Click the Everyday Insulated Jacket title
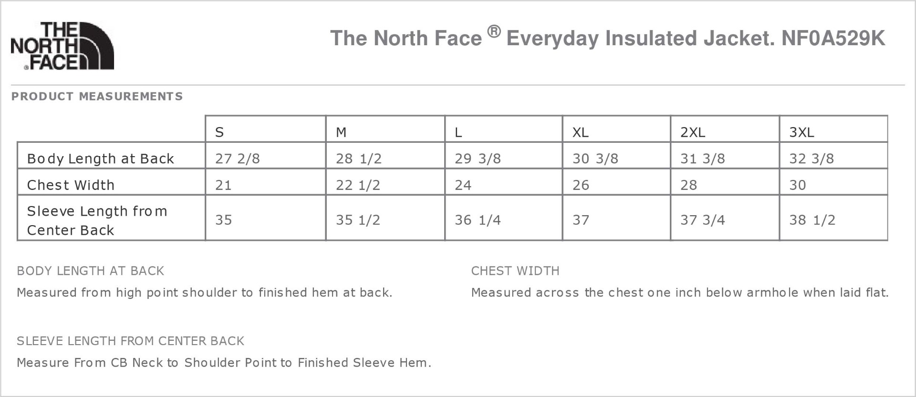 pyautogui.click(x=607, y=38)
